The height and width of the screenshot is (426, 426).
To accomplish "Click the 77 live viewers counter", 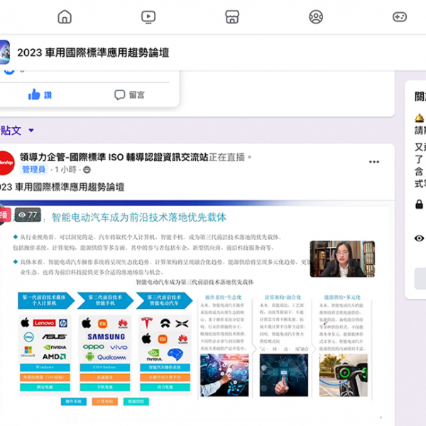I will point(28,214).
